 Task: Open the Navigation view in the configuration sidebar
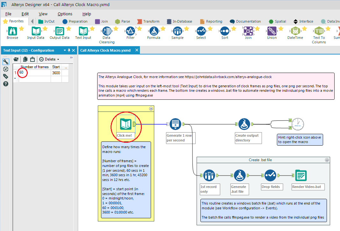pyautogui.click(x=6, y=69)
